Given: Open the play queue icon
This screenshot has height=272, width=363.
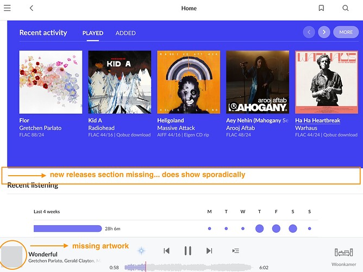Looking at the screenshot, I should click(236, 251).
